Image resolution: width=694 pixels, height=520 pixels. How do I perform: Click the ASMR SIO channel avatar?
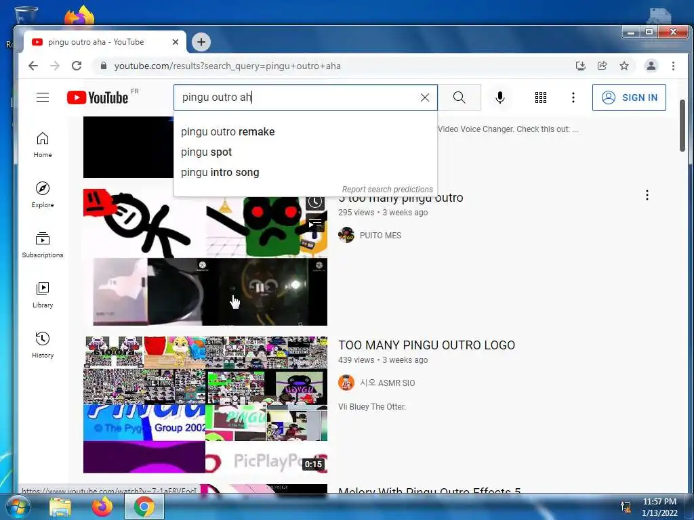click(346, 383)
